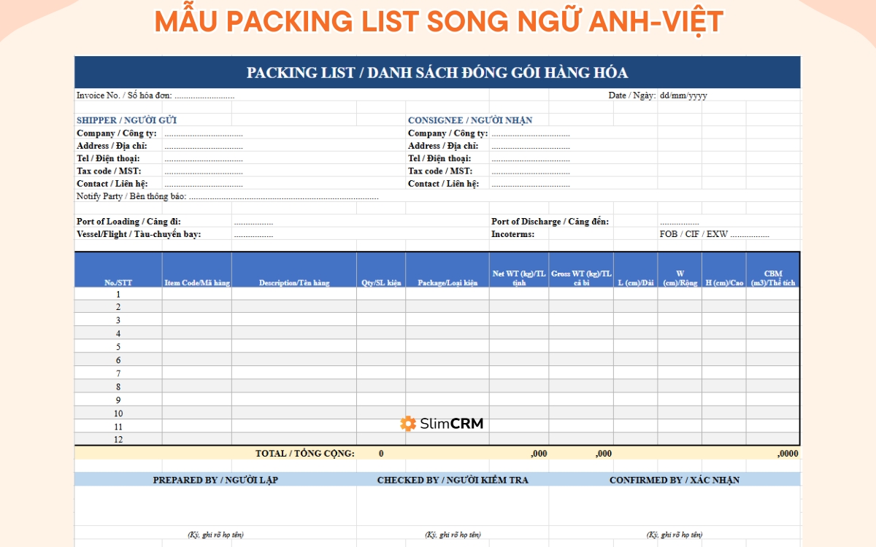Click the 'CHECKED BY / NGƯỜI KIỂM TRA' heading
876x547 pixels.
click(453, 480)
